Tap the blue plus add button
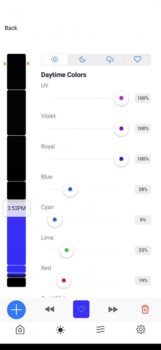The image size is (161, 350). coord(16,310)
